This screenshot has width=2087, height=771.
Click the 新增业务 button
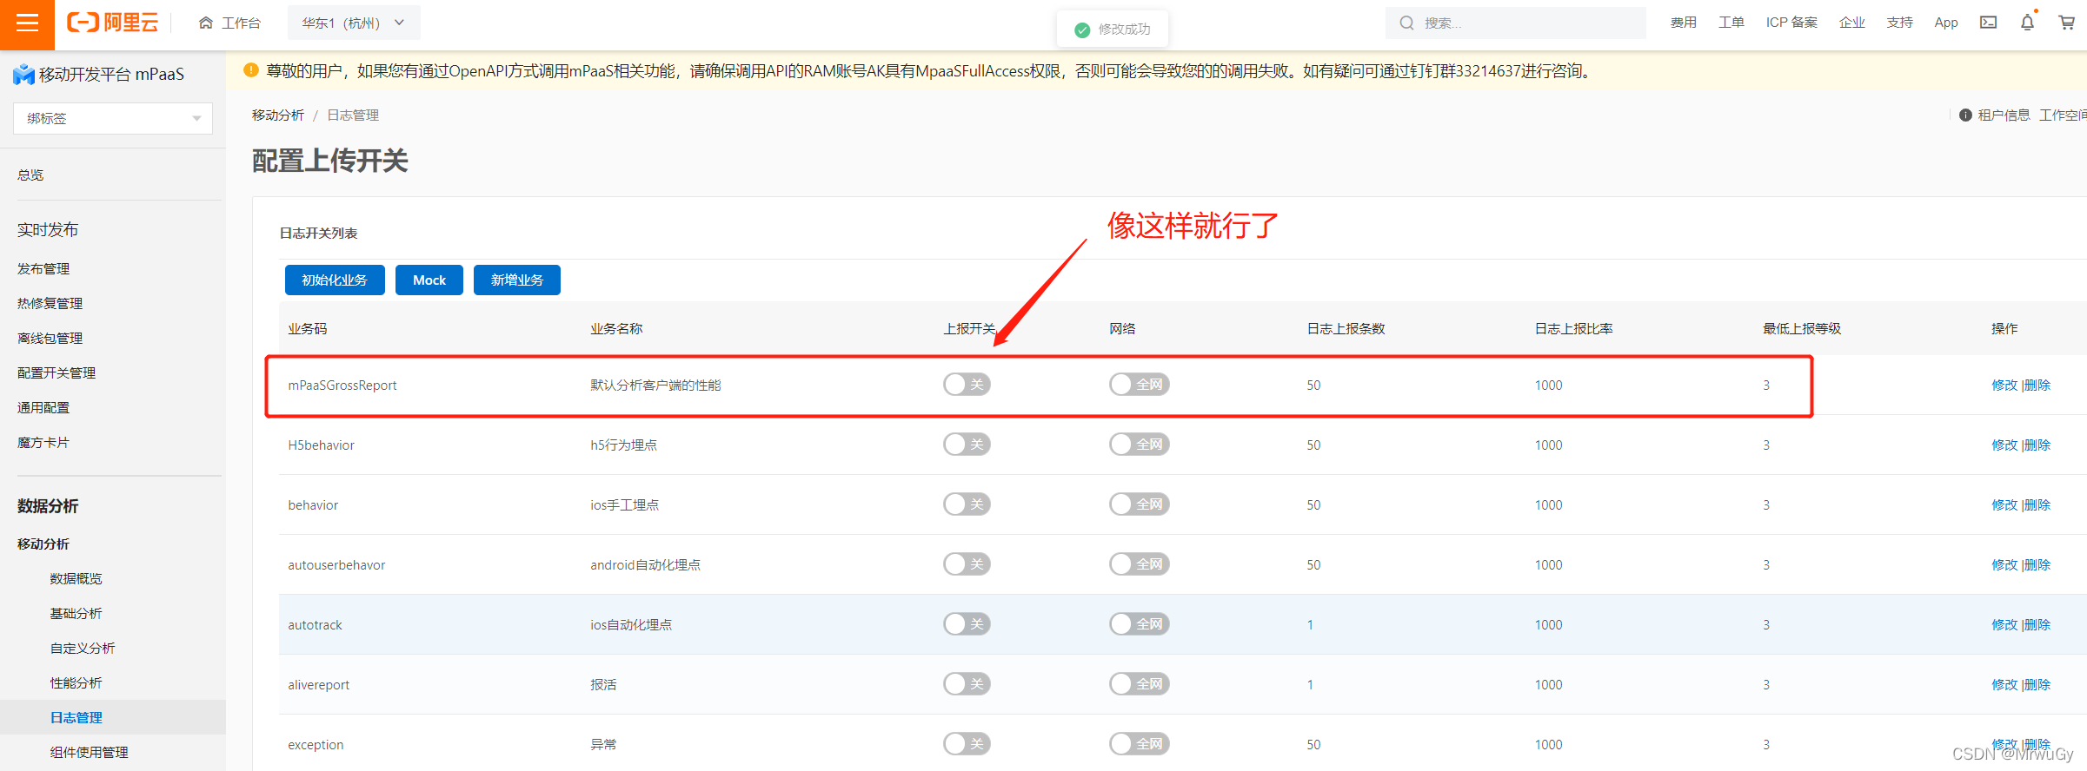tap(517, 280)
